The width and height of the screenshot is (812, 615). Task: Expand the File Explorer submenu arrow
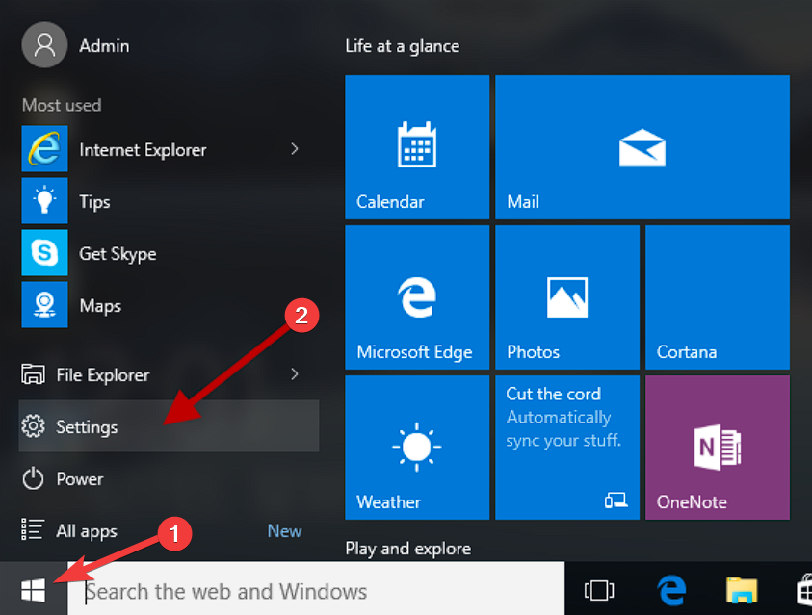295,374
